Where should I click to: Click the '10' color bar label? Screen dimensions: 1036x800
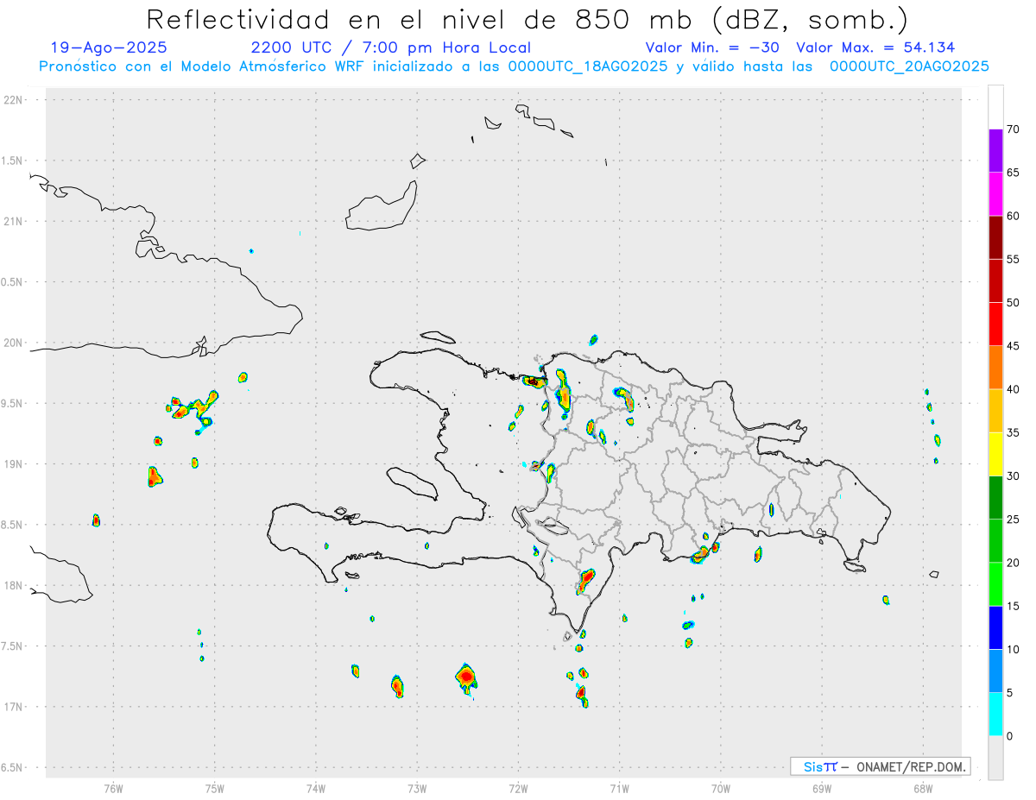pos(1014,649)
